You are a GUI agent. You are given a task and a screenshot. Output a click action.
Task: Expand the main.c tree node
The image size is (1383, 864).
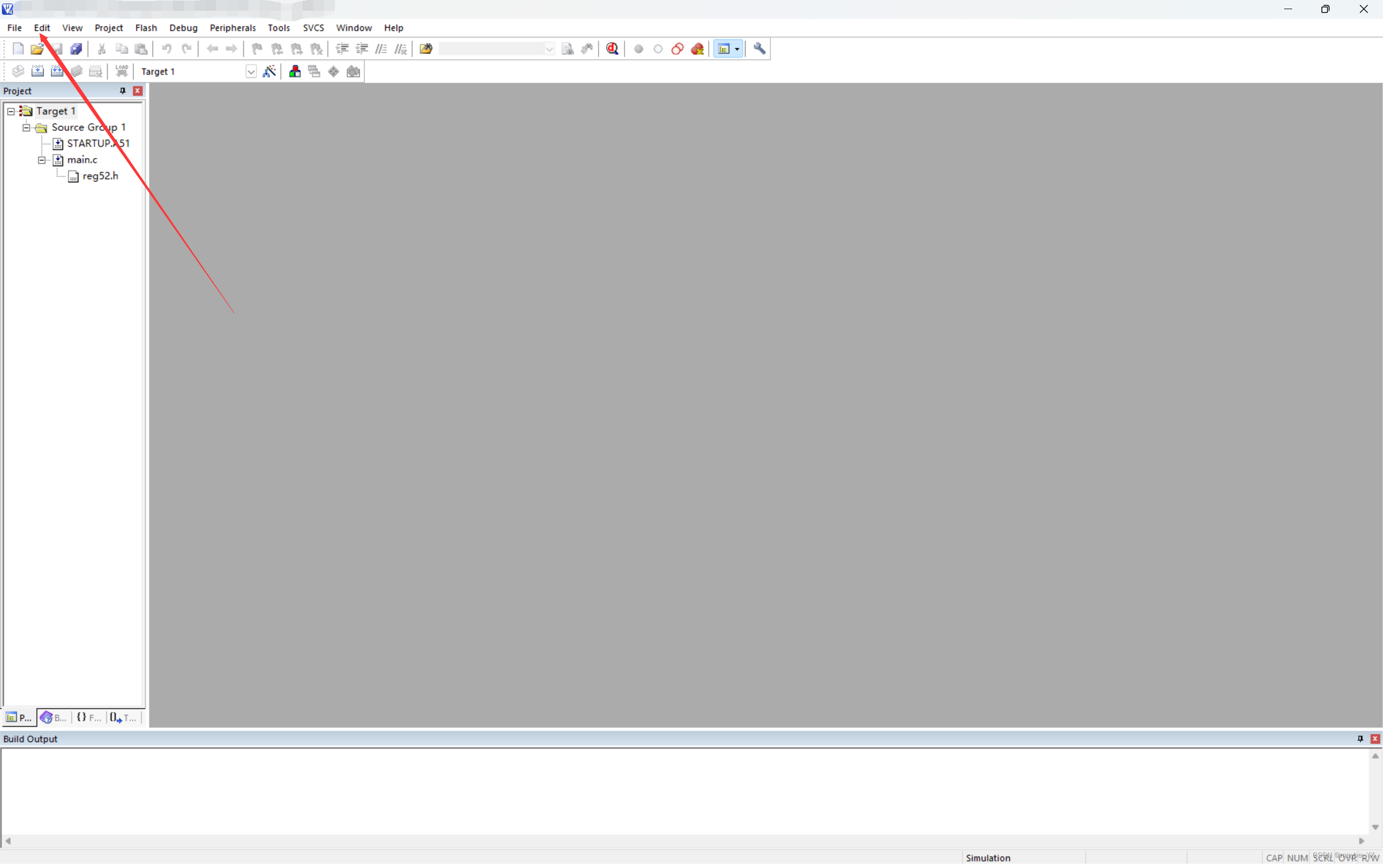click(40, 159)
